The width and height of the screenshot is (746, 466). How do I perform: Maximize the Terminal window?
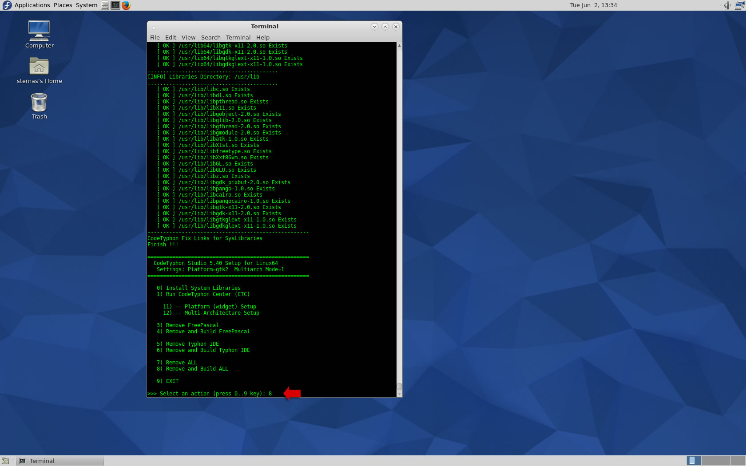(x=385, y=27)
